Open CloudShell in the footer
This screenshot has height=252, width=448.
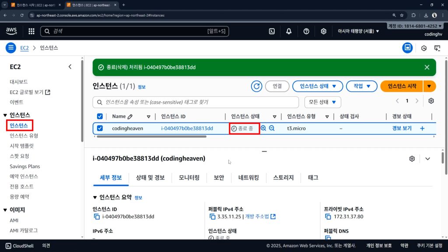pos(20,246)
